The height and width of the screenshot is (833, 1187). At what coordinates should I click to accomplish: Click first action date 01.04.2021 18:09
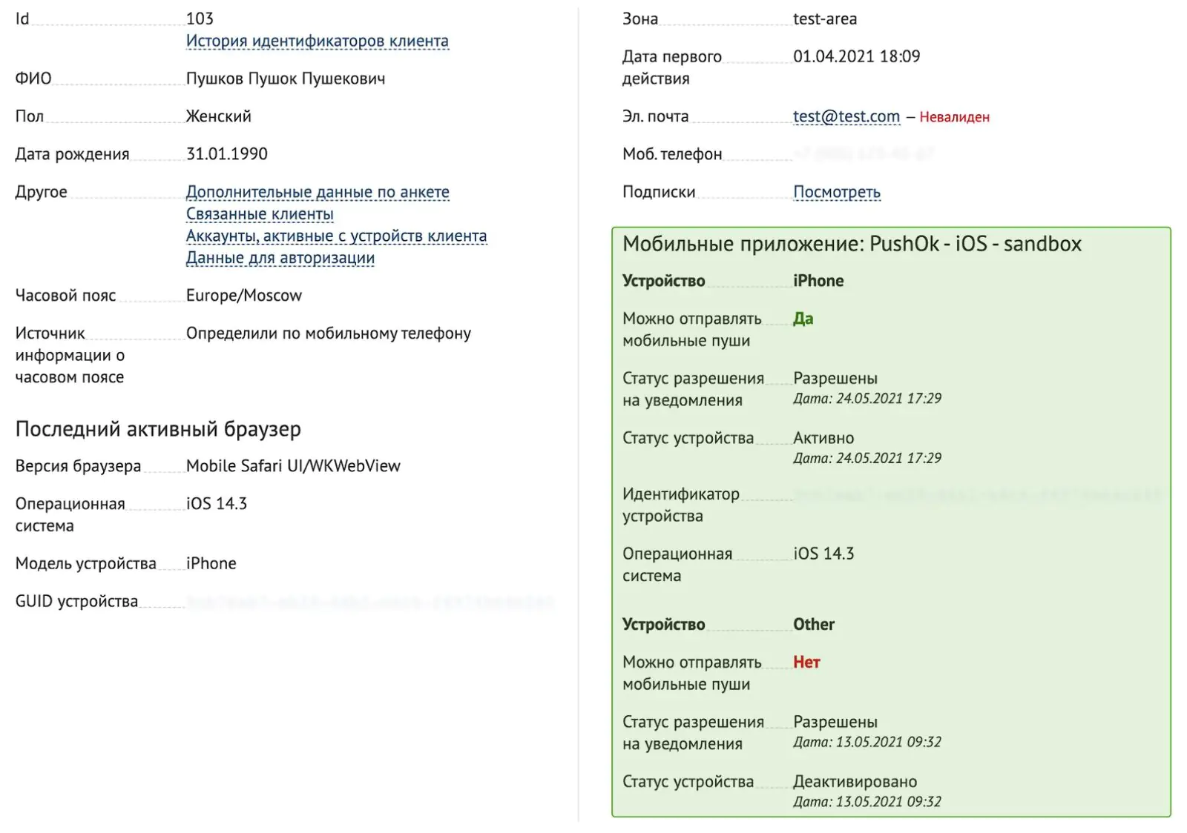coord(856,56)
